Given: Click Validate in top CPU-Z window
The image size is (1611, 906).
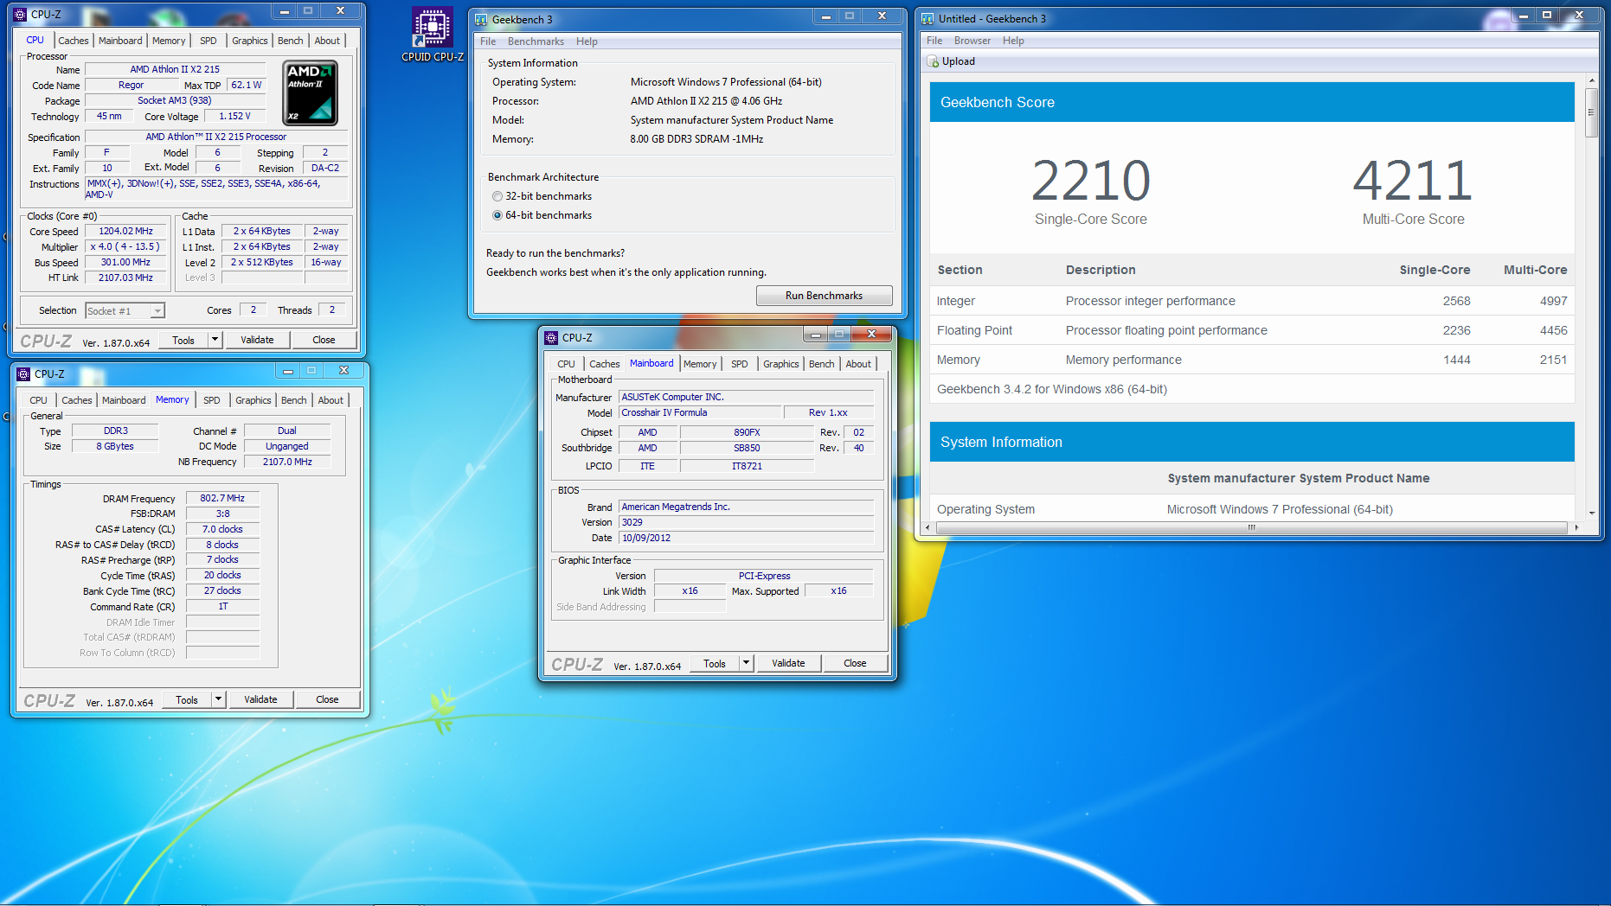Looking at the screenshot, I should 257,340.
